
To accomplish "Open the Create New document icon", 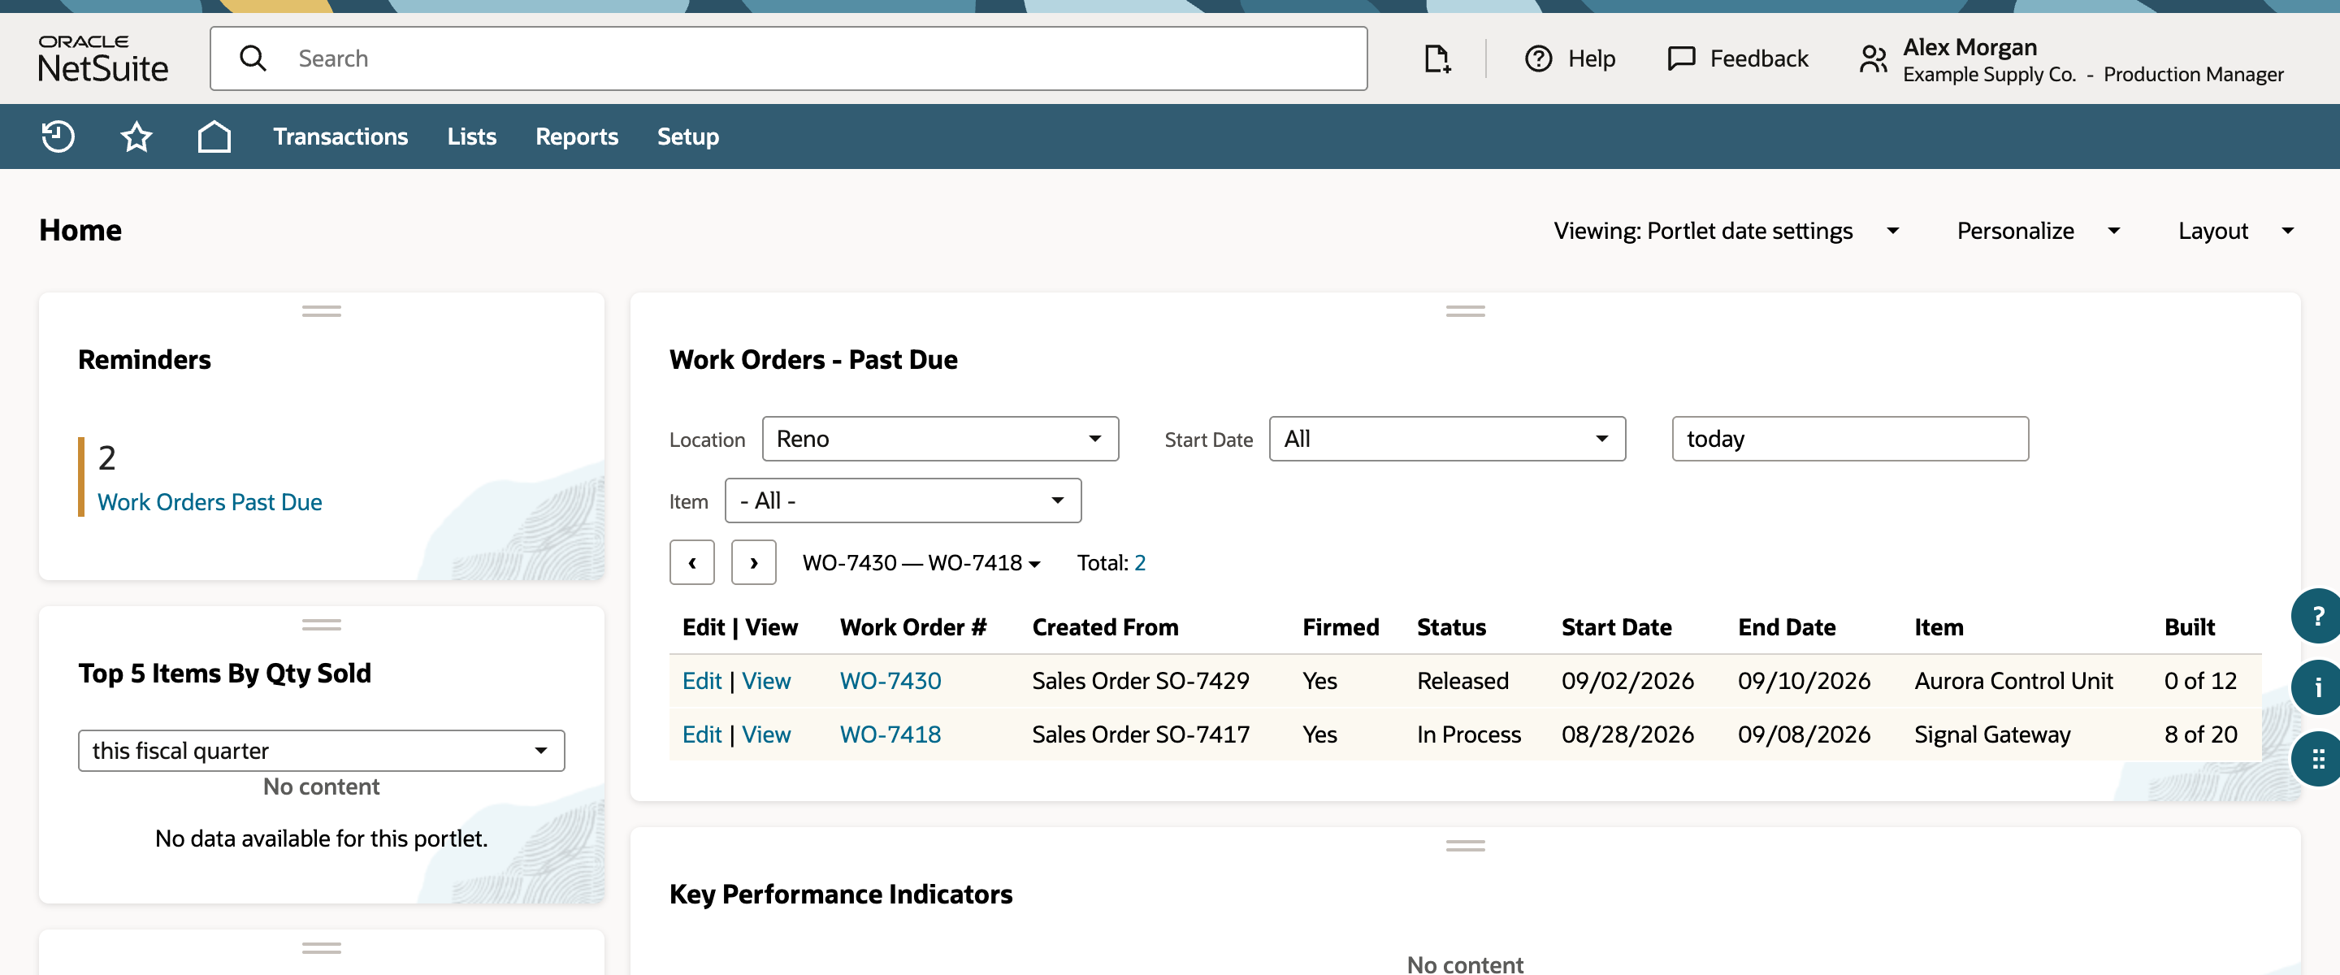I will 1436,58.
